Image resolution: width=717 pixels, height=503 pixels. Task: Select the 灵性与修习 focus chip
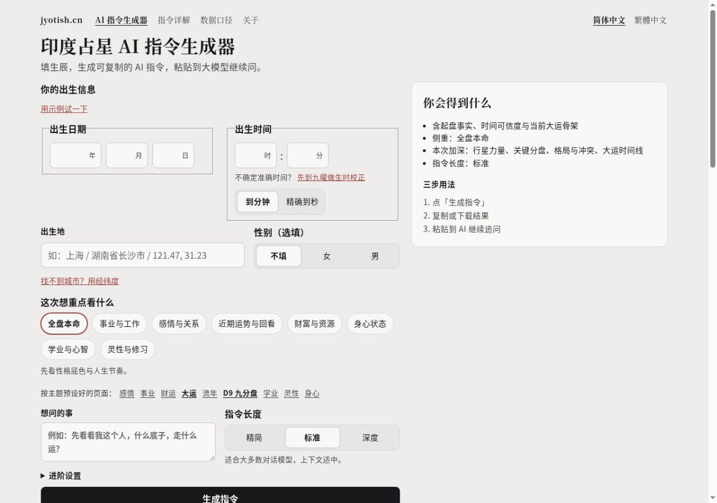(x=127, y=350)
